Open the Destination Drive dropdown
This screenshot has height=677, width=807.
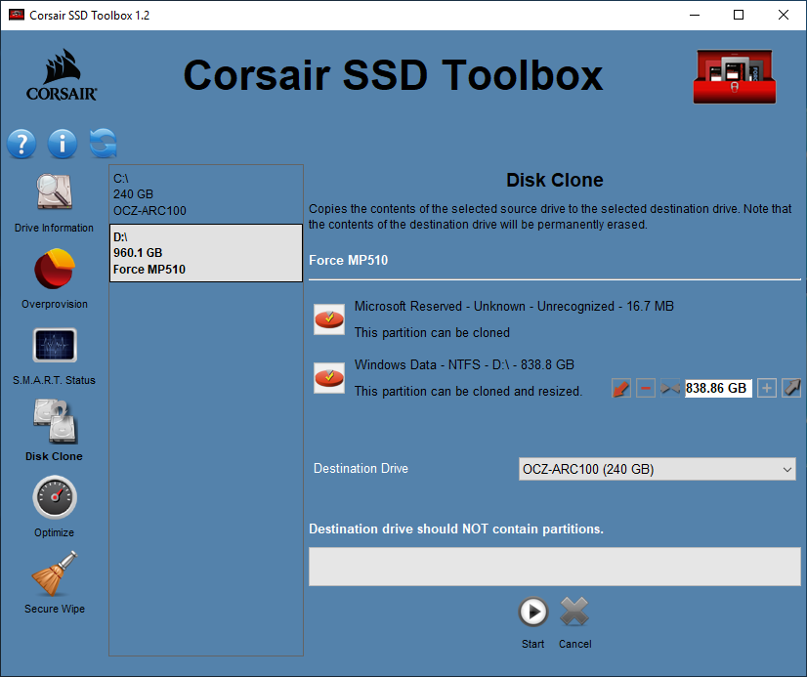click(x=787, y=469)
